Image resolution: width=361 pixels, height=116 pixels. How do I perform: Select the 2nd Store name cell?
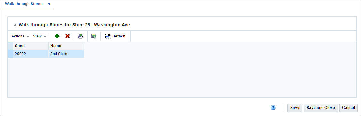coord(66,54)
